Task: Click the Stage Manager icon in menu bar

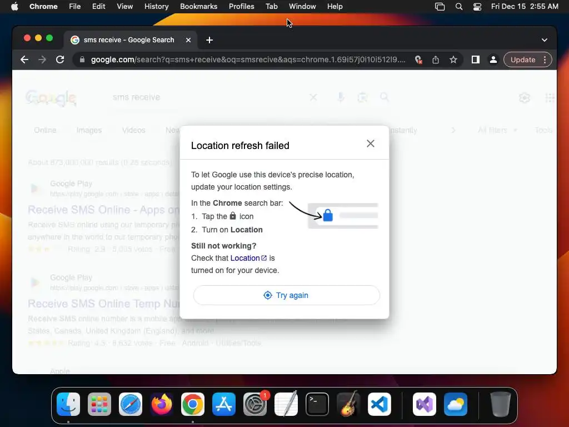Action: point(440,7)
